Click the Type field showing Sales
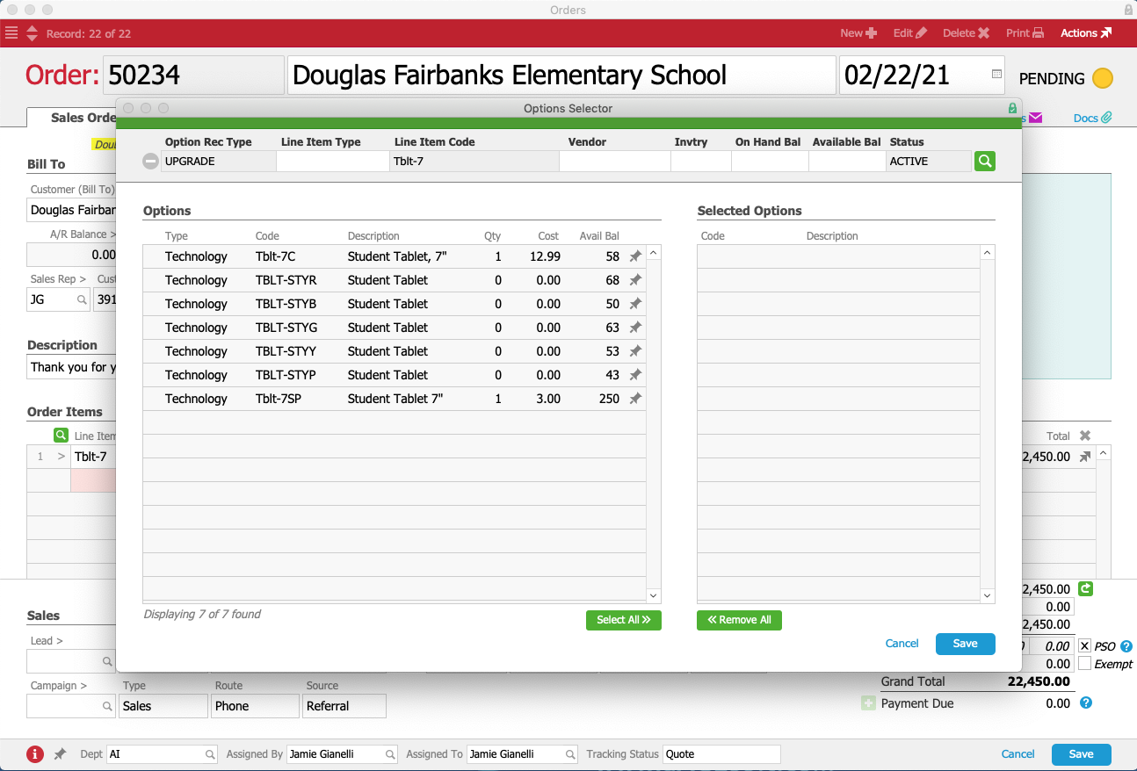Image resolution: width=1137 pixels, height=771 pixels. tap(163, 706)
